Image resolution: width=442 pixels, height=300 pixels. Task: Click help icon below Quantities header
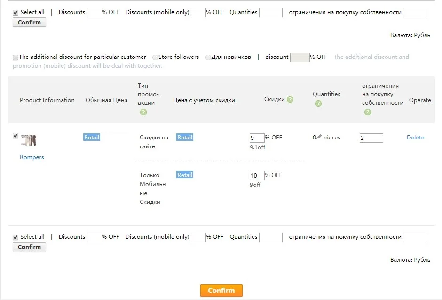coord(318,104)
